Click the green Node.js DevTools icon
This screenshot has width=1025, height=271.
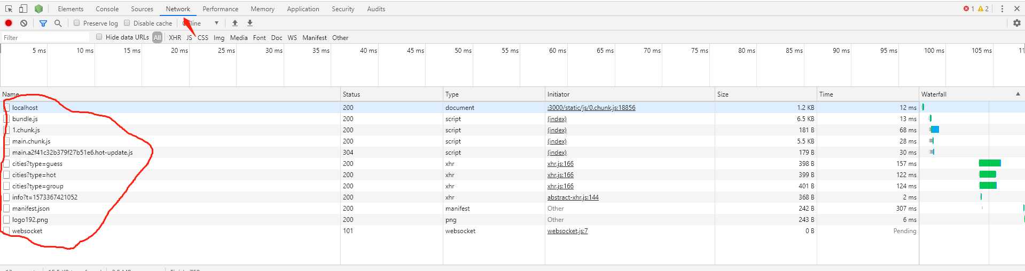(x=38, y=9)
